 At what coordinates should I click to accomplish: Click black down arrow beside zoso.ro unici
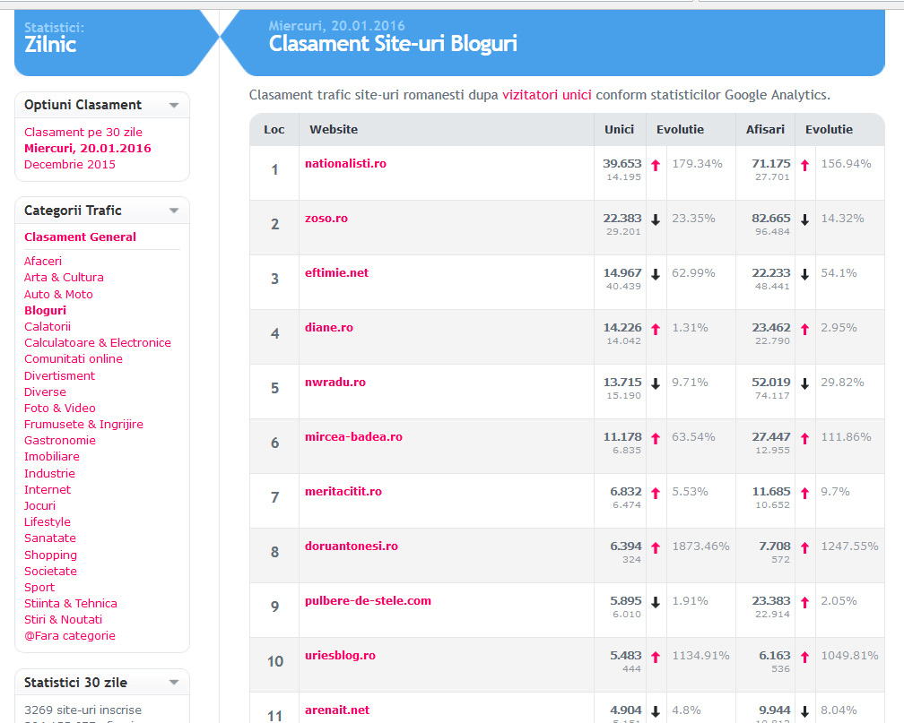point(656,219)
